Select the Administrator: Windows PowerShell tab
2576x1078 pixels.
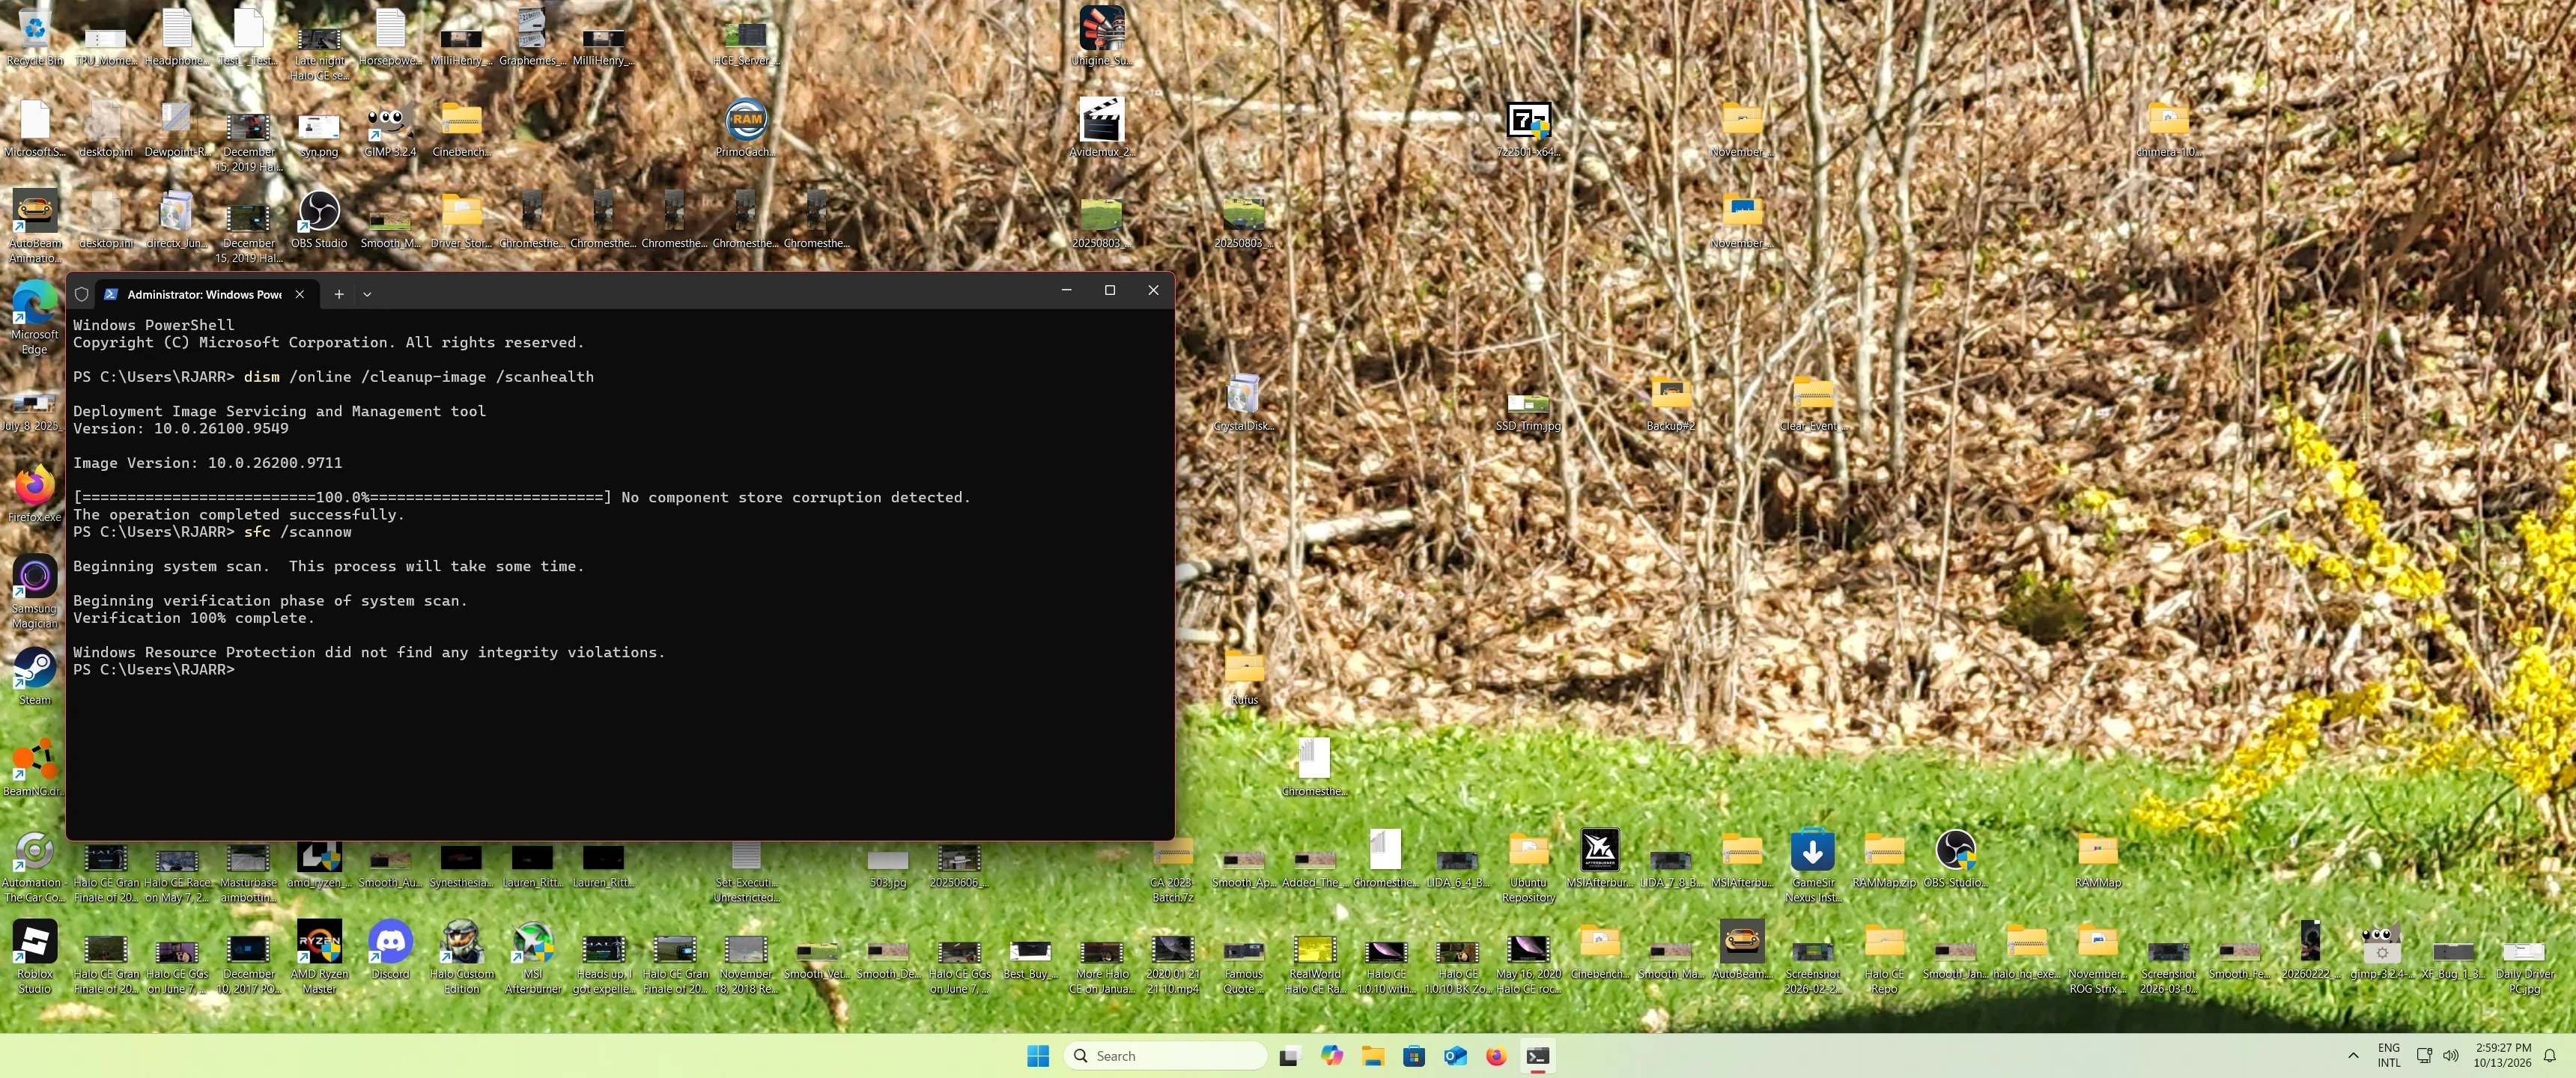(207, 294)
